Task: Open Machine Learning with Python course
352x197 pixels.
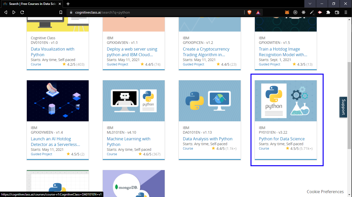Action: point(129,142)
